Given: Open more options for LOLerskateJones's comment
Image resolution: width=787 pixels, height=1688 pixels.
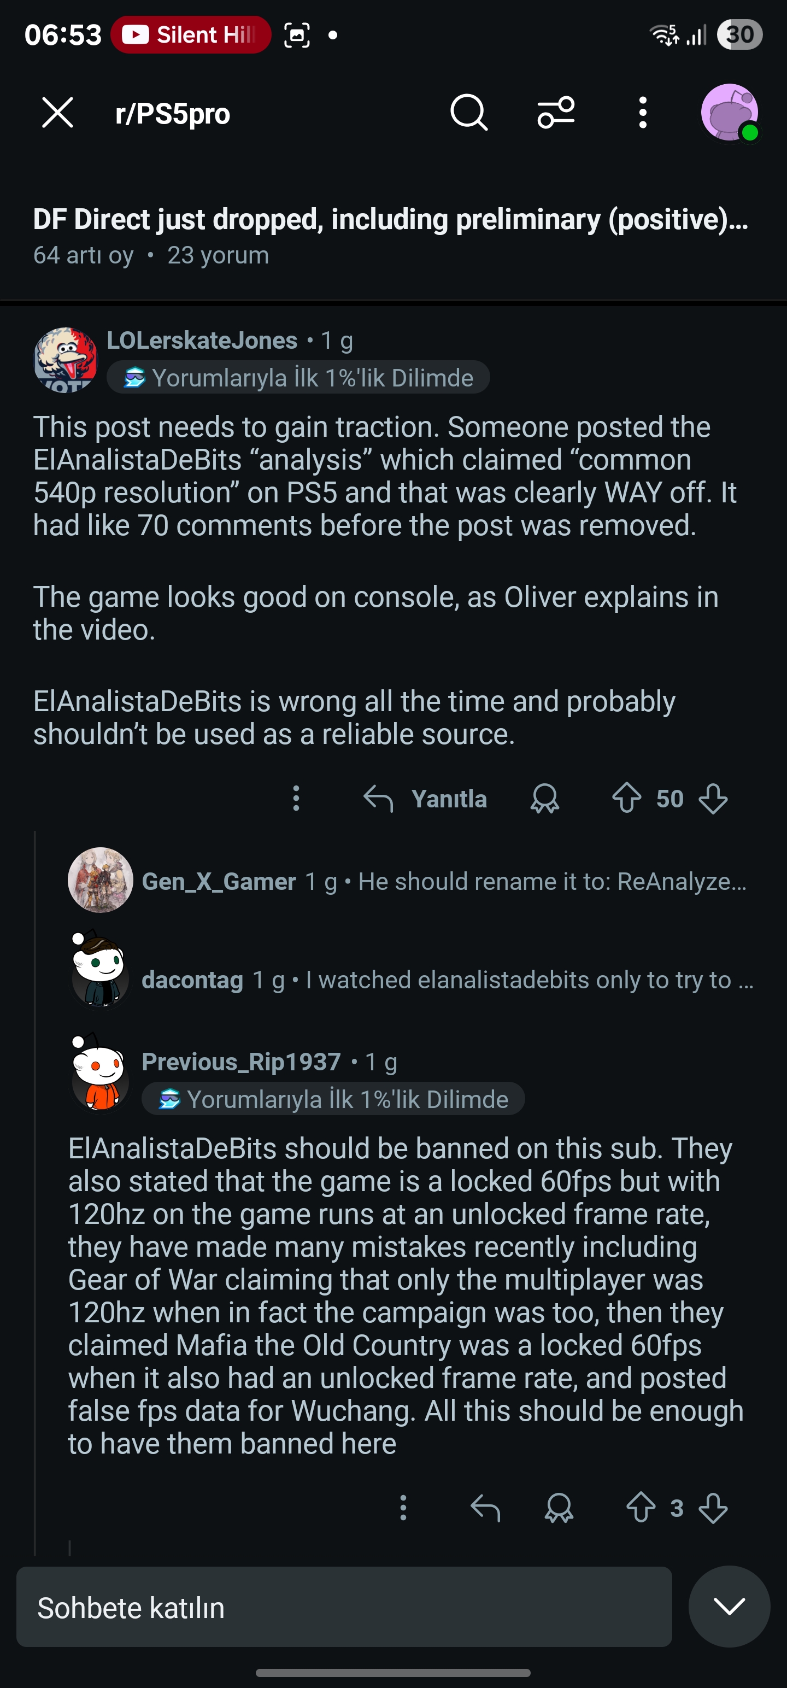Looking at the screenshot, I should pos(296,798).
